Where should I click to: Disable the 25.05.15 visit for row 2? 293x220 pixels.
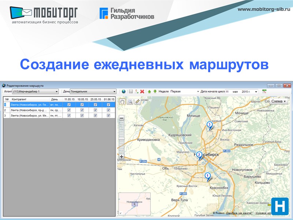point(95,110)
